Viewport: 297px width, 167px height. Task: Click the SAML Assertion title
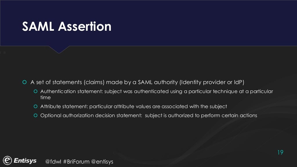tap(67, 26)
